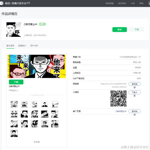The height and width of the screenshot is (150, 150).
Task: Open the 公告 menu item
Action: click(133, 3)
